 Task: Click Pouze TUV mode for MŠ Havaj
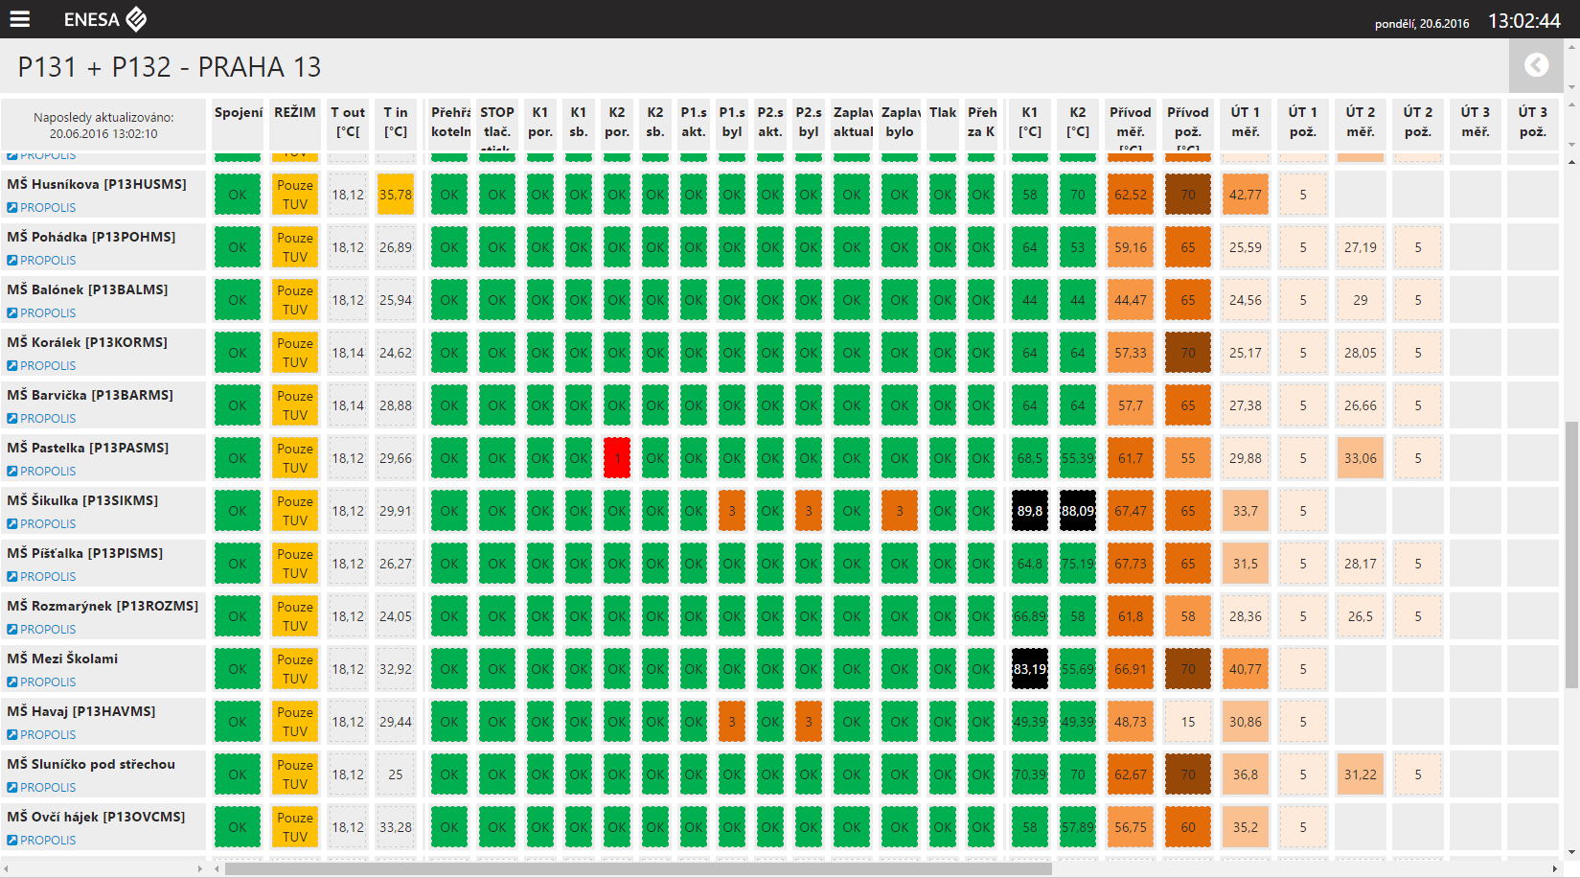point(295,722)
